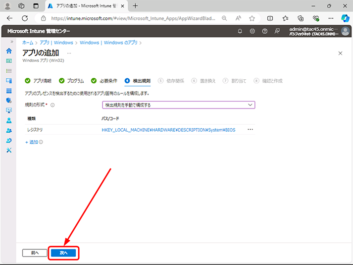Open Tenant administration icon in sidebar
Screen dimensions: 353x265
tap(9, 141)
